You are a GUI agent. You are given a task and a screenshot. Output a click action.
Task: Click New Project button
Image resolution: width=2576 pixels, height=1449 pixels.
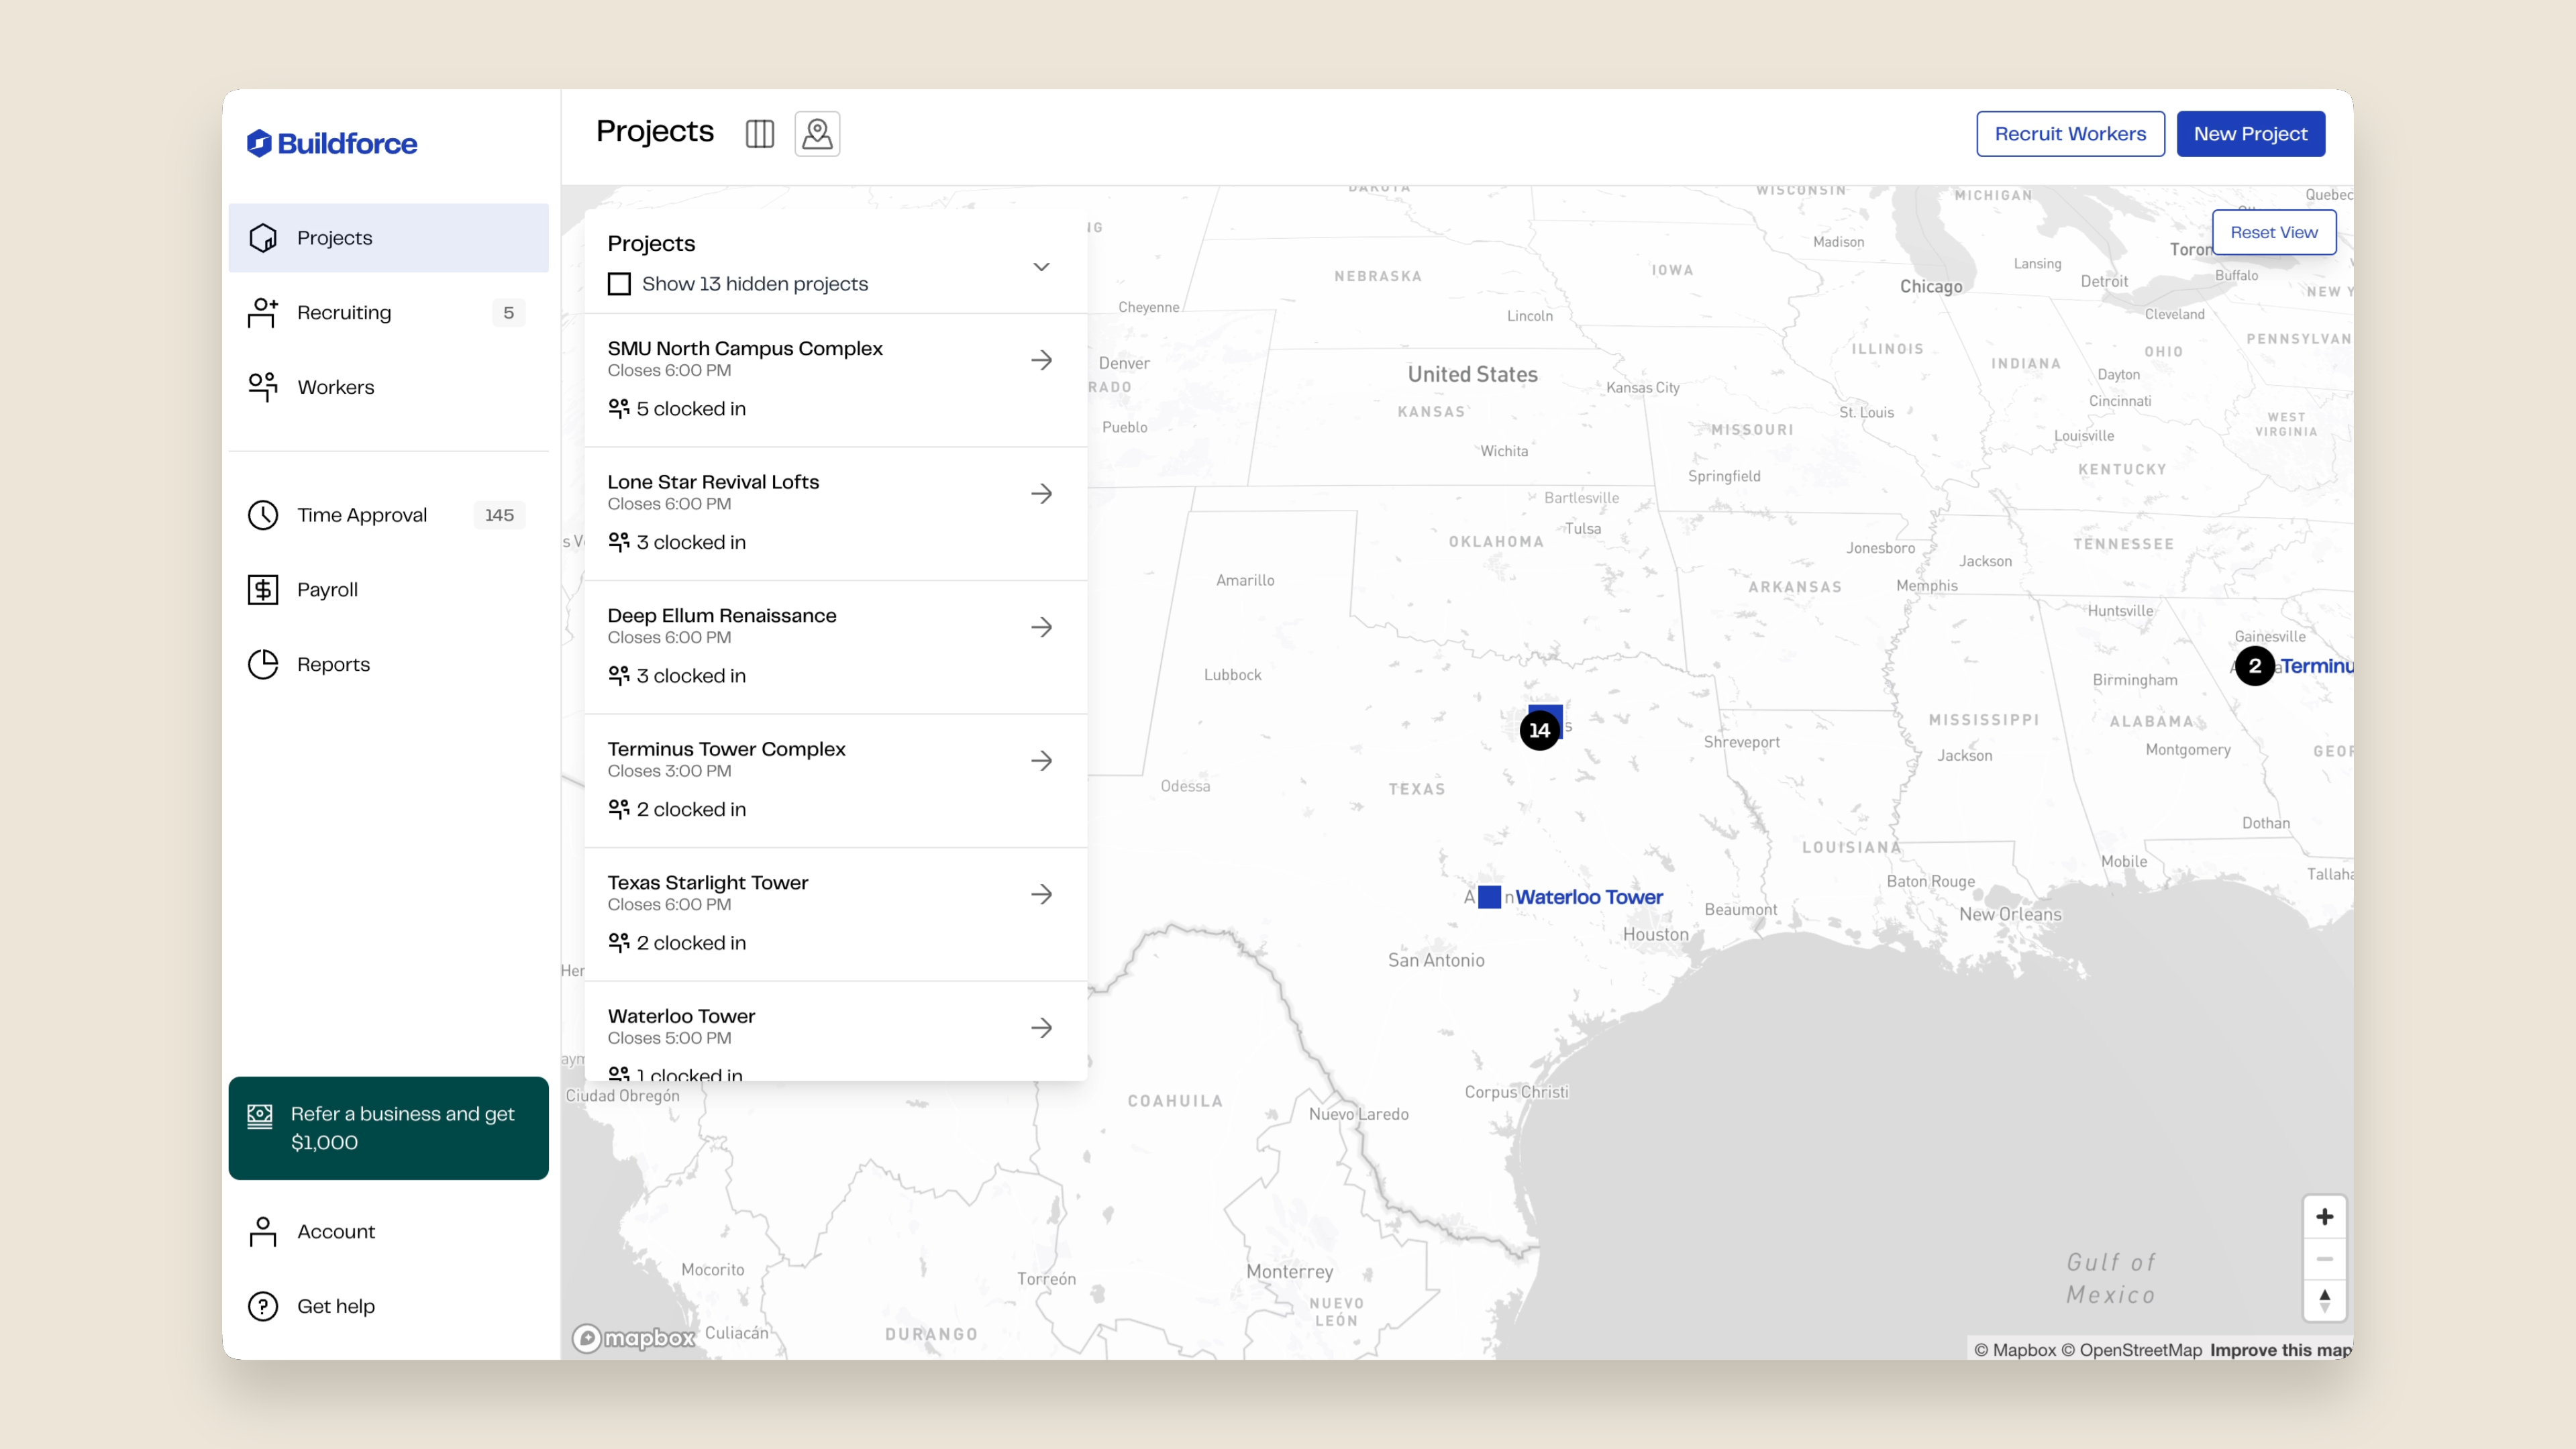[x=2250, y=133]
